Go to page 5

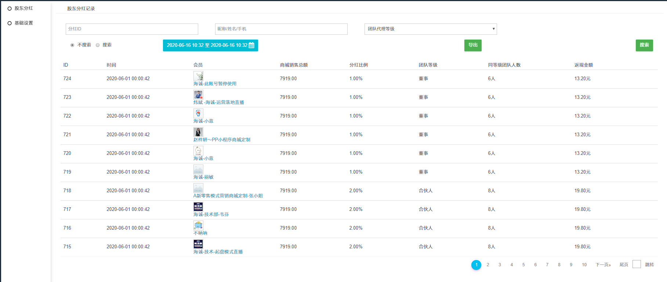click(x=523, y=265)
